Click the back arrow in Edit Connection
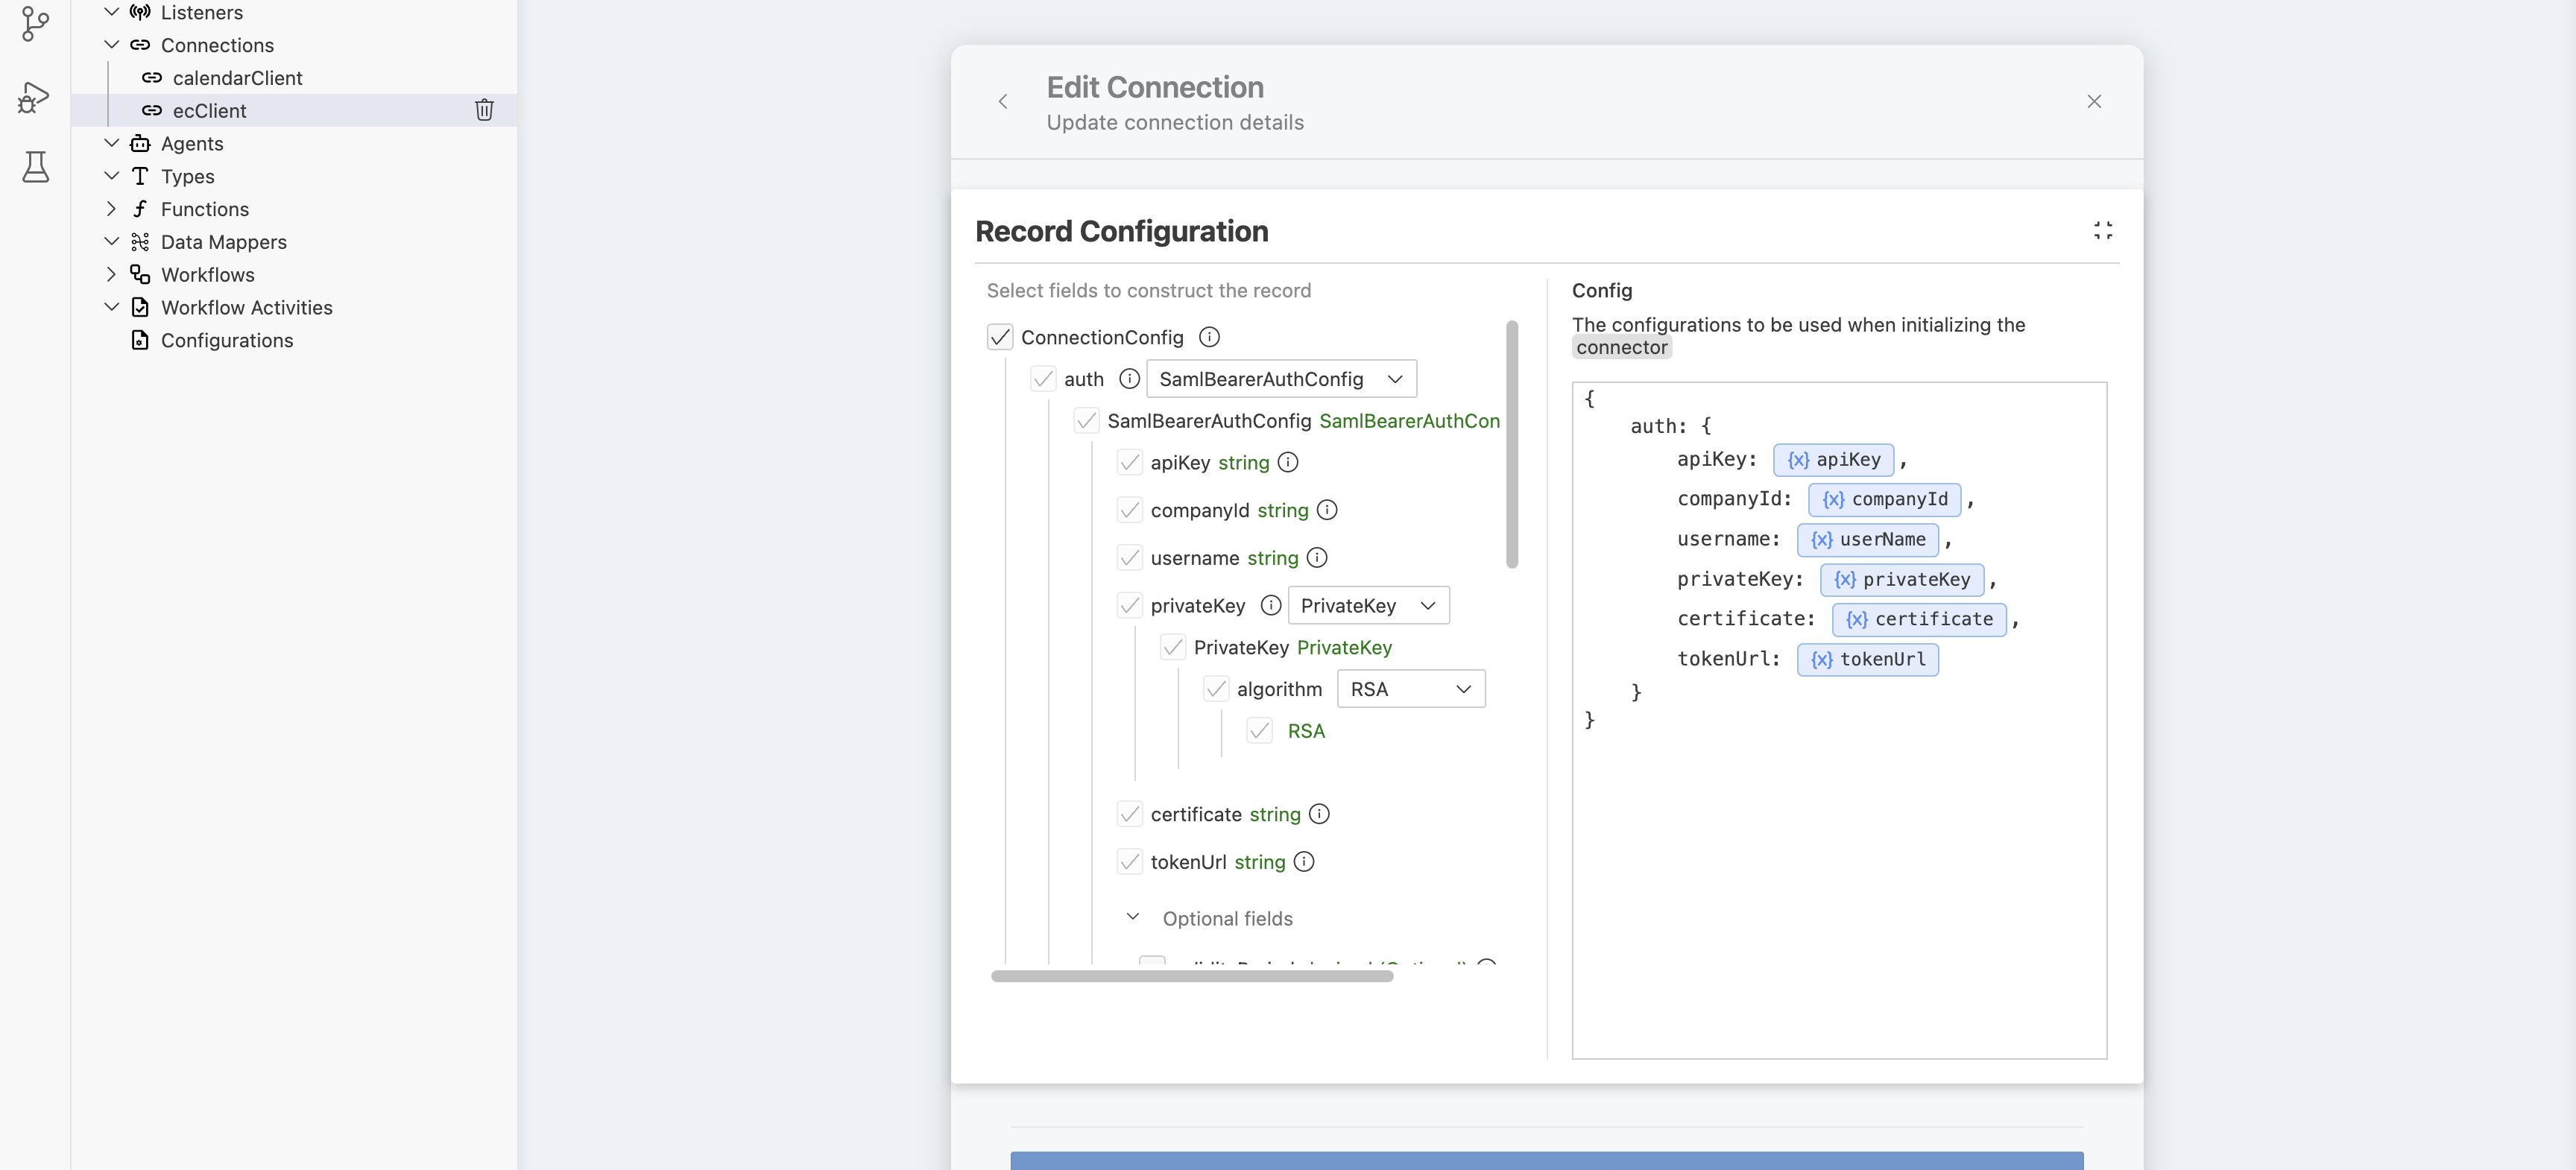The width and height of the screenshot is (2576, 1170). (1003, 102)
